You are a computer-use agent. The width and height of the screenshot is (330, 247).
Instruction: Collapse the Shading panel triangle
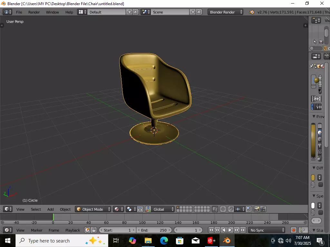click(314, 230)
